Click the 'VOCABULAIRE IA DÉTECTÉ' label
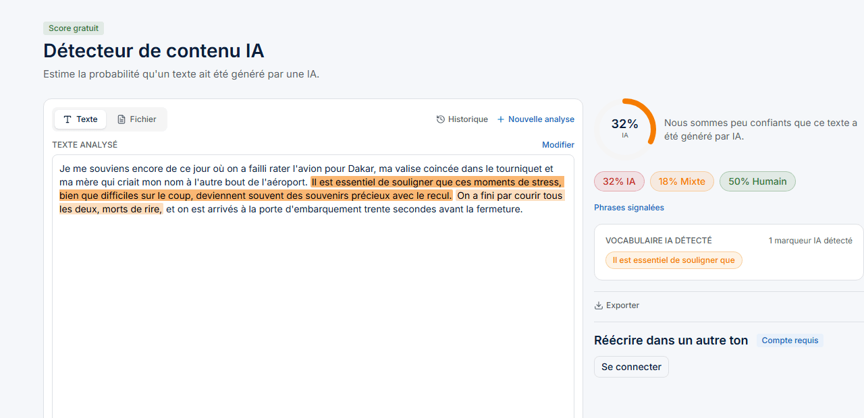Viewport: 864px width, 418px height. 659,241
